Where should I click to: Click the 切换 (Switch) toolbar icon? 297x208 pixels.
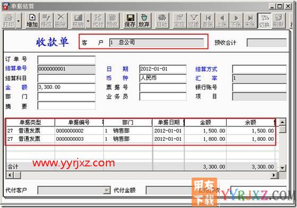[265, 21]
